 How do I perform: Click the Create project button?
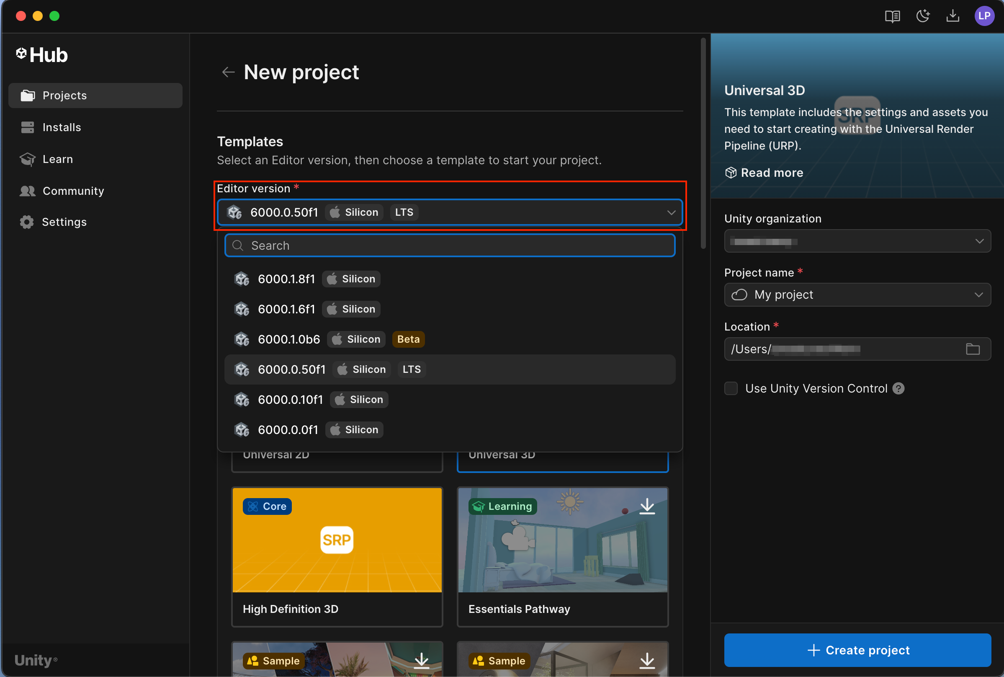point(857,650)
